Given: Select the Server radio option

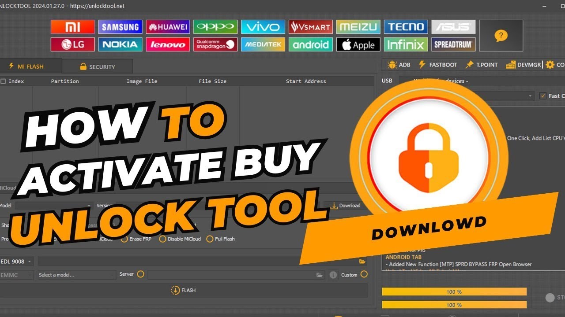Looking at the screenshot, I should (x=140, y=274).
